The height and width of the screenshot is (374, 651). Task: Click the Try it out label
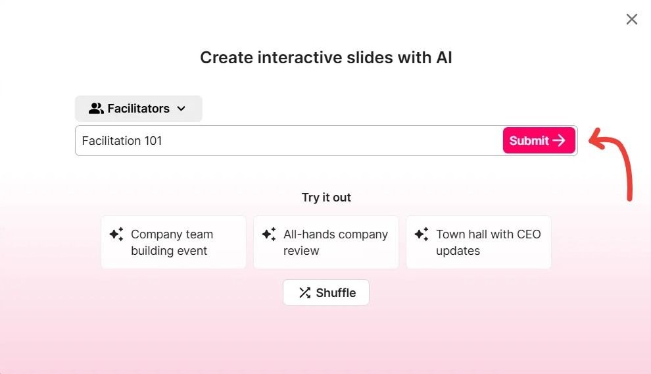pos(326,198)
